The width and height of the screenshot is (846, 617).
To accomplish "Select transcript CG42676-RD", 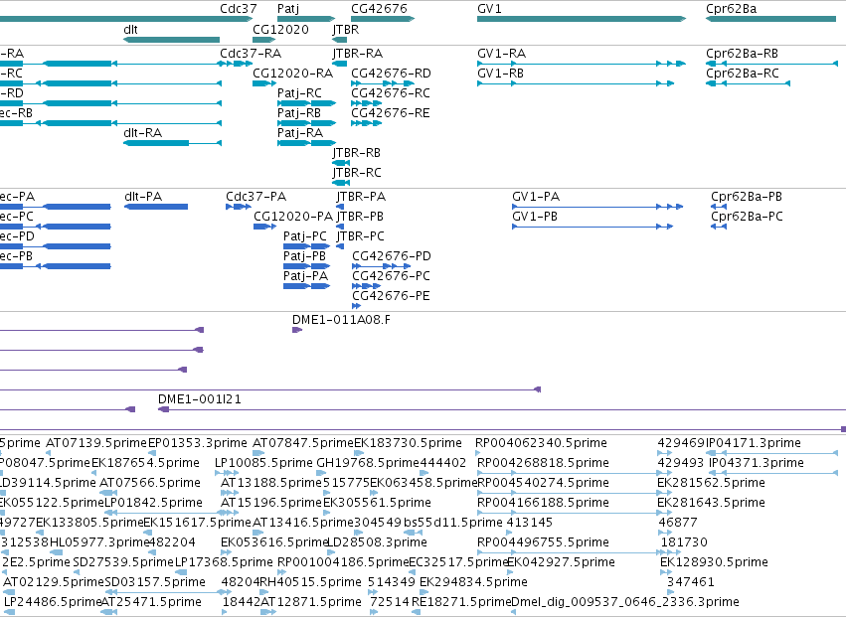I will click(391, 73).
